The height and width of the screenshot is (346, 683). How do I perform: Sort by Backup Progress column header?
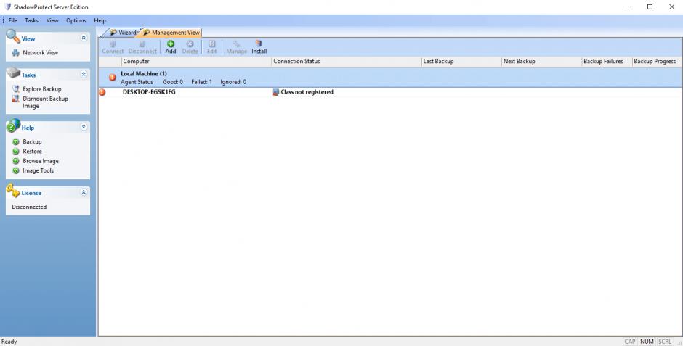(x=657, y=61)
